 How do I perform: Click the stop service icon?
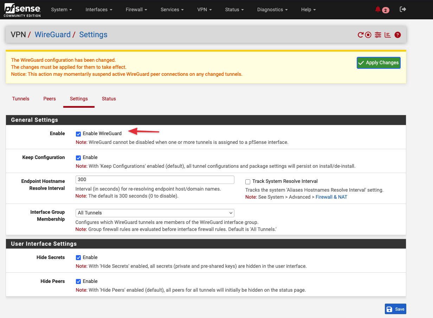tap(368, 35)
